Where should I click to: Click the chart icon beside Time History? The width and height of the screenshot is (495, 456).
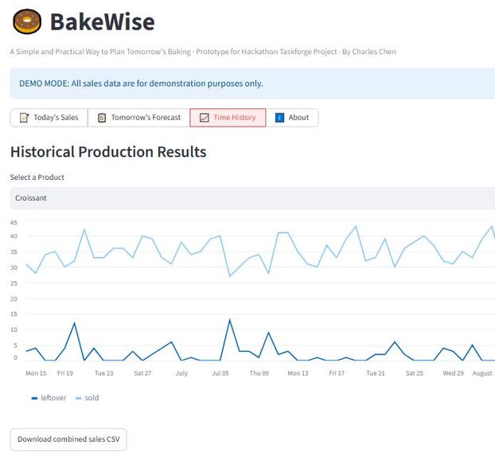click(205, 118)
